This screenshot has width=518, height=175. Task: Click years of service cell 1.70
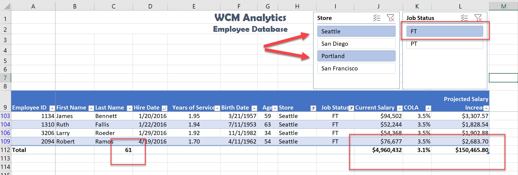[194, 141]
